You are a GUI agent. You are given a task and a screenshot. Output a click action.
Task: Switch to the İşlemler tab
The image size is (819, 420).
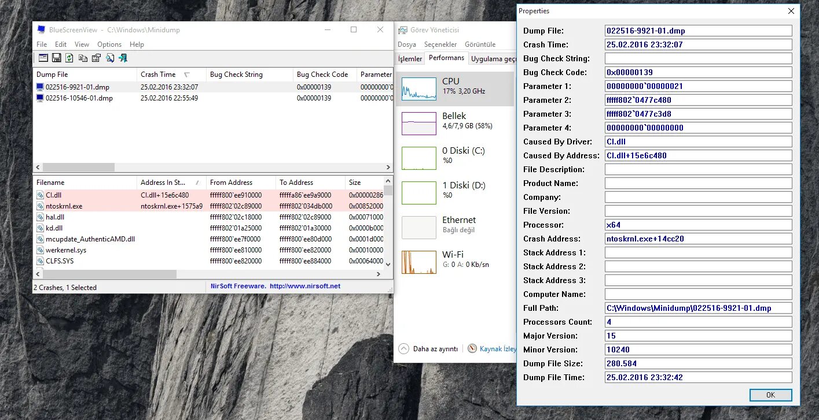point(410,59)
